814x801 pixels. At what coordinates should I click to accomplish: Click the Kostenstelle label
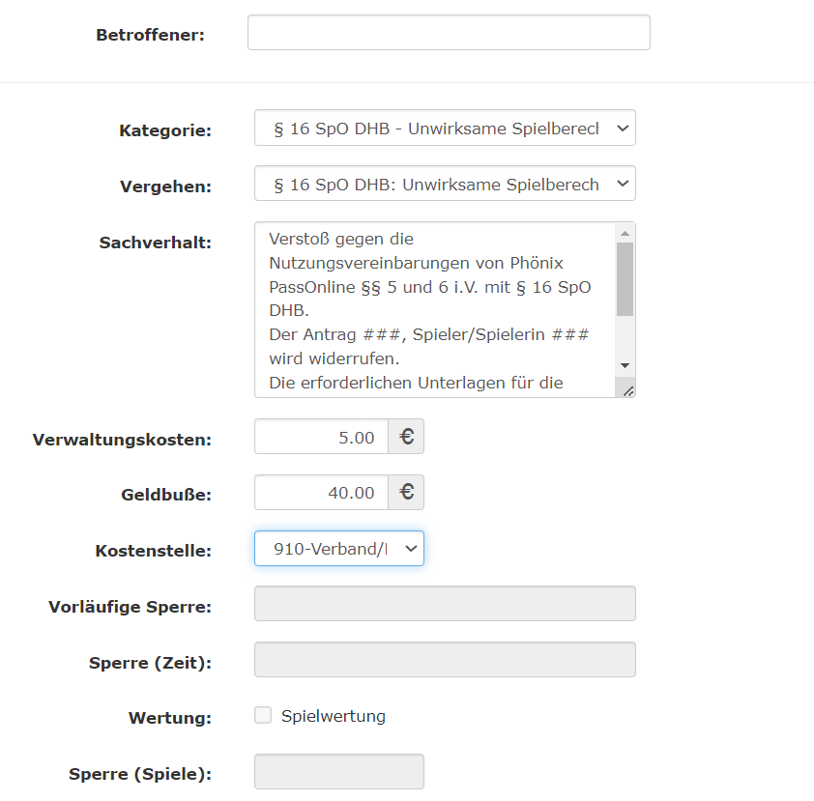153,551
